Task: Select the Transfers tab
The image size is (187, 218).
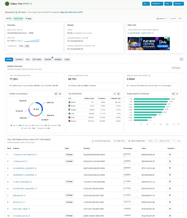Action: click(19, 59)
